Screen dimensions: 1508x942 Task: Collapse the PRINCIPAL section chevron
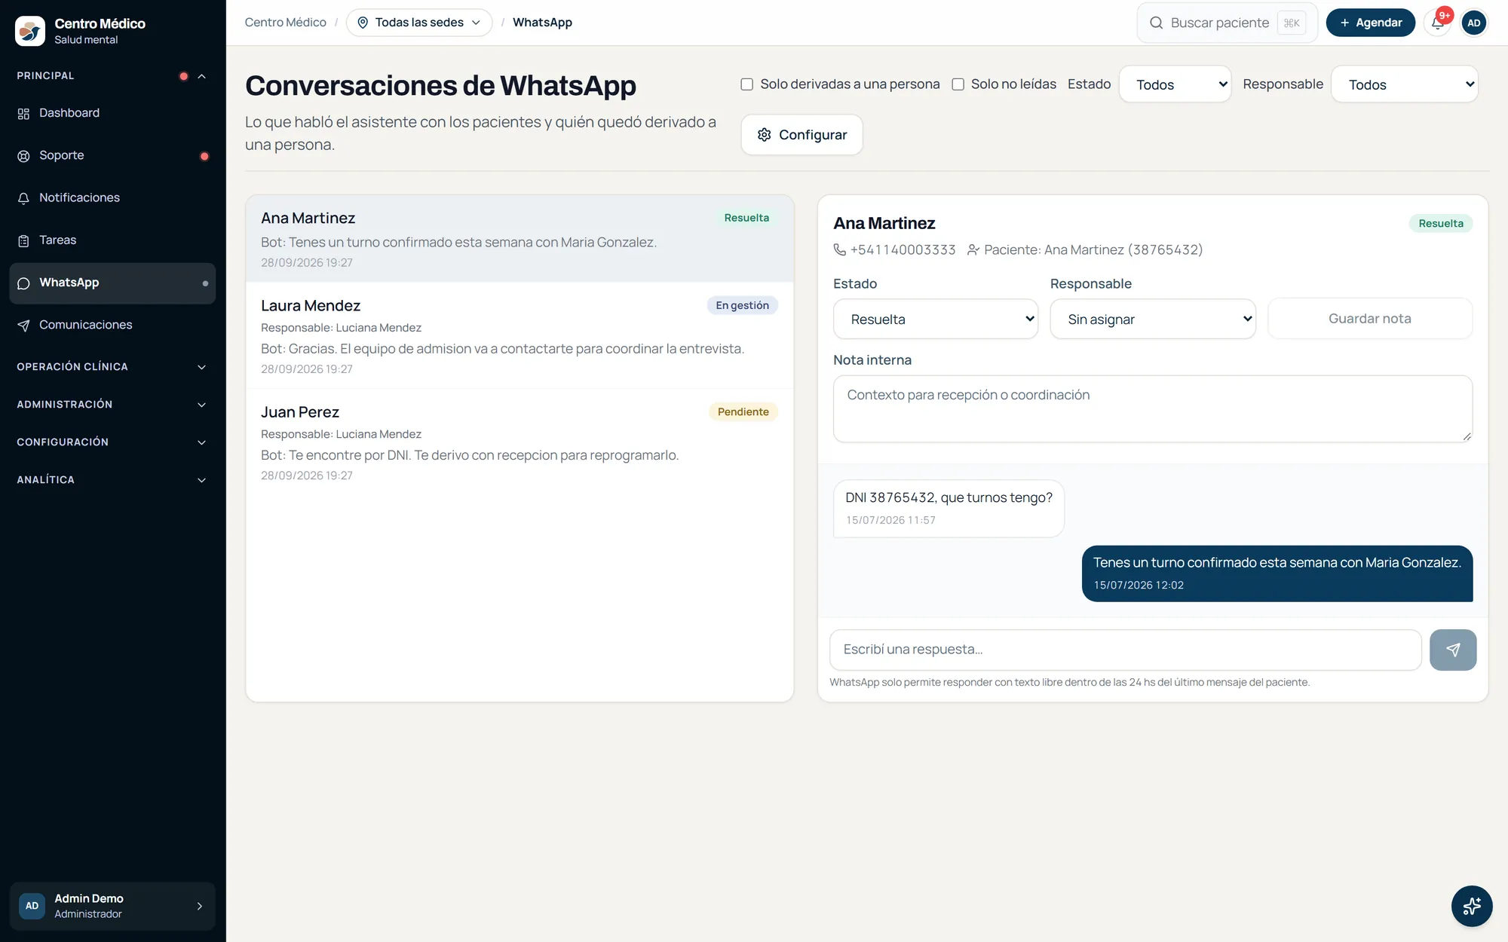201,76
